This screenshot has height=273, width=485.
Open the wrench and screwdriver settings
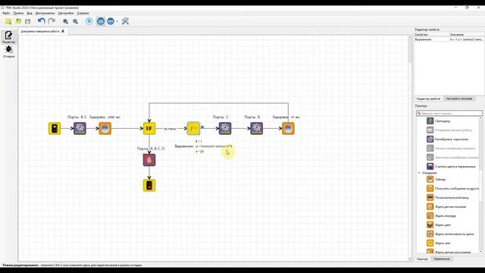(125, 21)
